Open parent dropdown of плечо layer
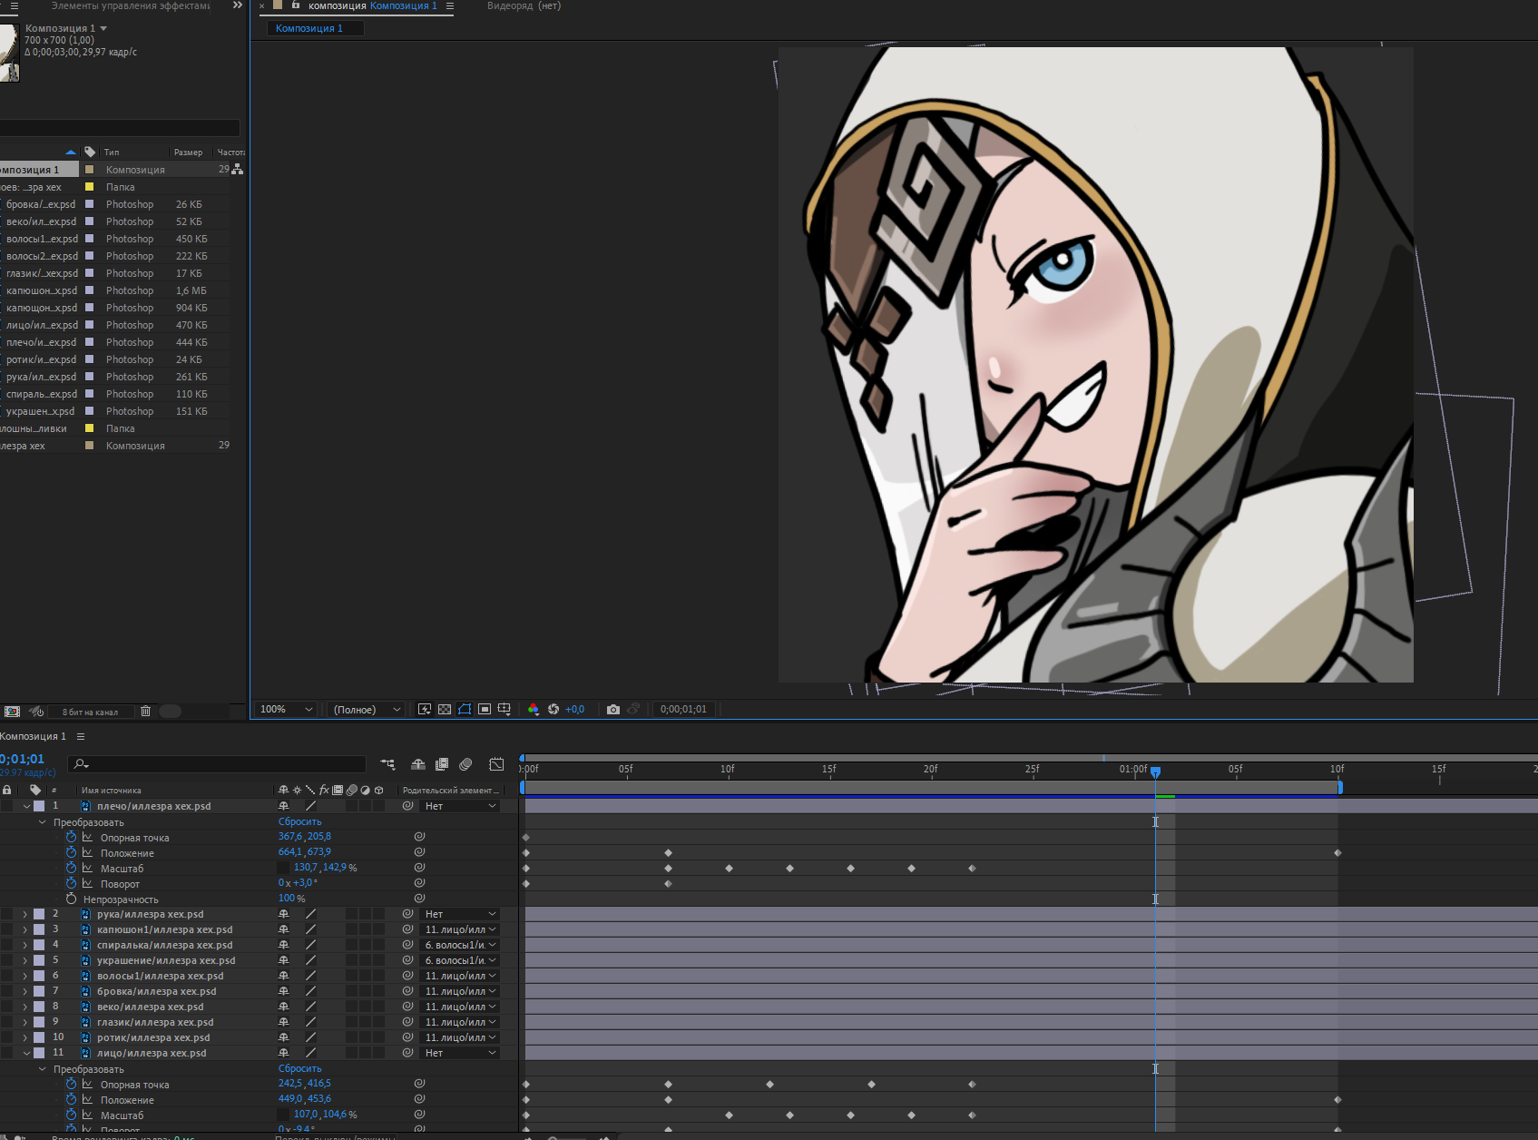Screen dimensions: 1538x1140 point(461,806)
